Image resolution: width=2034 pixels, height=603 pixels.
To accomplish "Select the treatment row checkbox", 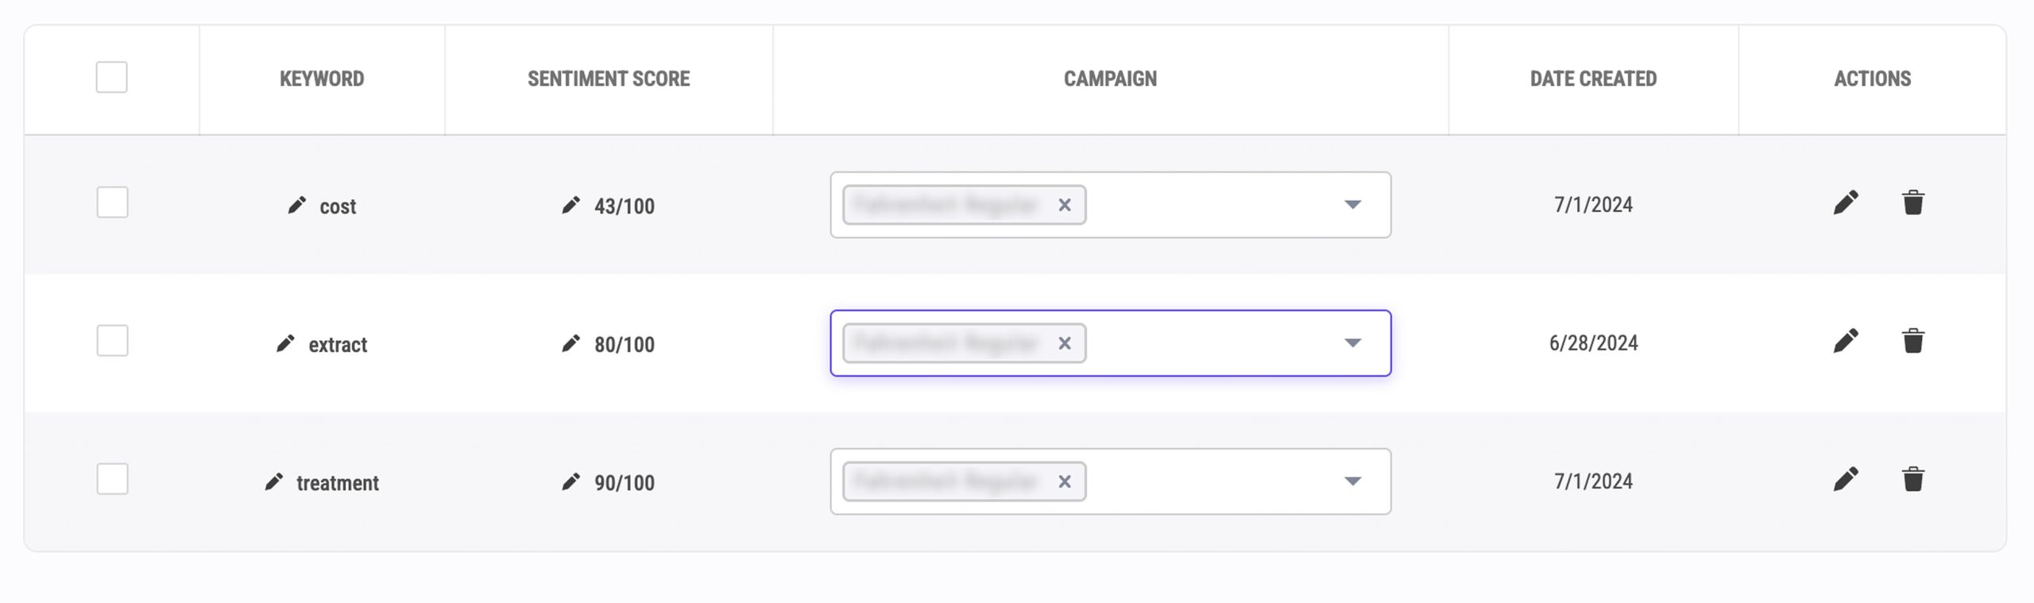I will (112, 479).
